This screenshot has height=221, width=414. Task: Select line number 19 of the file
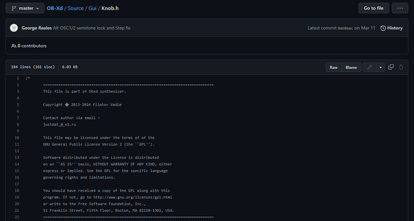(17, 197)
